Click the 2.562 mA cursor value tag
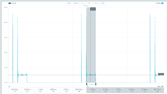Screen dimensions: 167x94 click(161, 74)
